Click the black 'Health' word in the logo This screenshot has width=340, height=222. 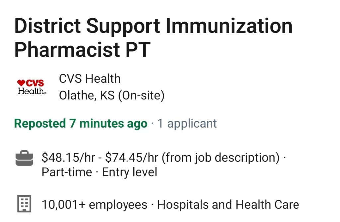pyautogui.click(x=32, y=91)
